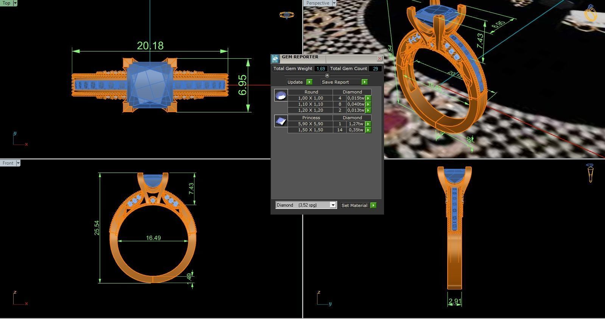Click the 0,040tw weight cell
605x319 pixels.
pos(356,104)
